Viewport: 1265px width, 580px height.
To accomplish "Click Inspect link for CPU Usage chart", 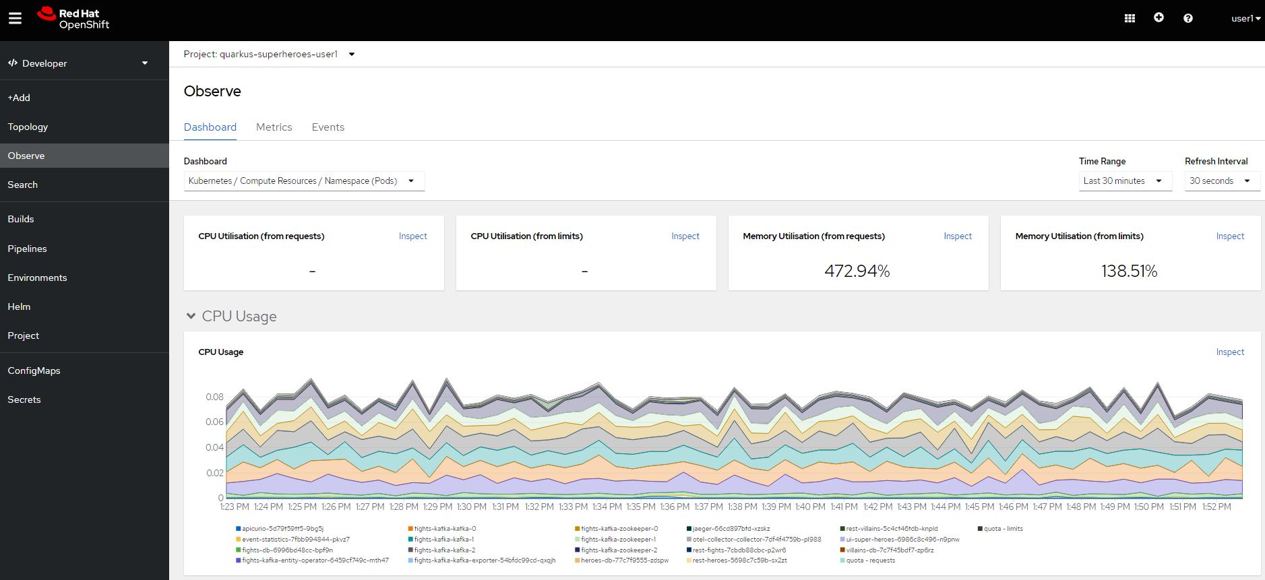I will [1230, 352].
